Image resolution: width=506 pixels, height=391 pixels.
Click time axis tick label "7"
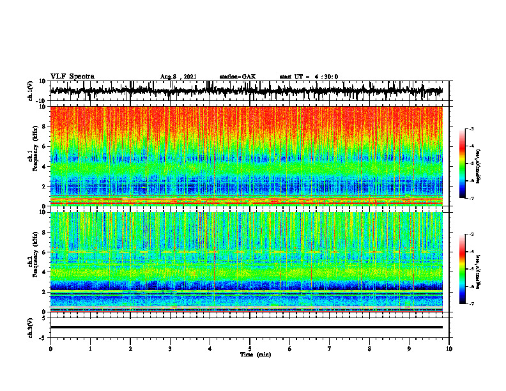[330, 349]
